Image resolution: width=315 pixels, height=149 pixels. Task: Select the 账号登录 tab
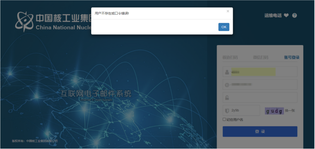292,58
